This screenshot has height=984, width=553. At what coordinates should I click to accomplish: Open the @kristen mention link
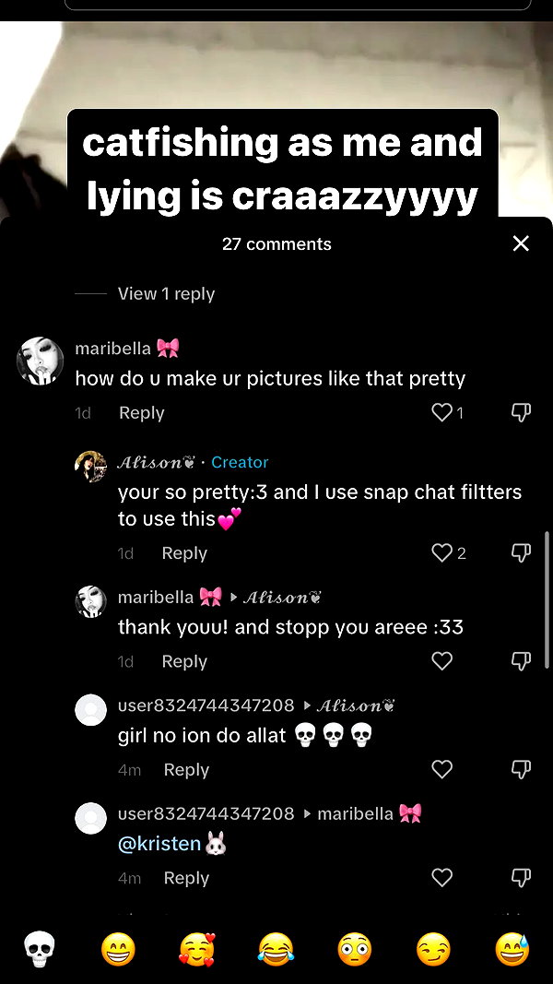(x=159, y=844)
